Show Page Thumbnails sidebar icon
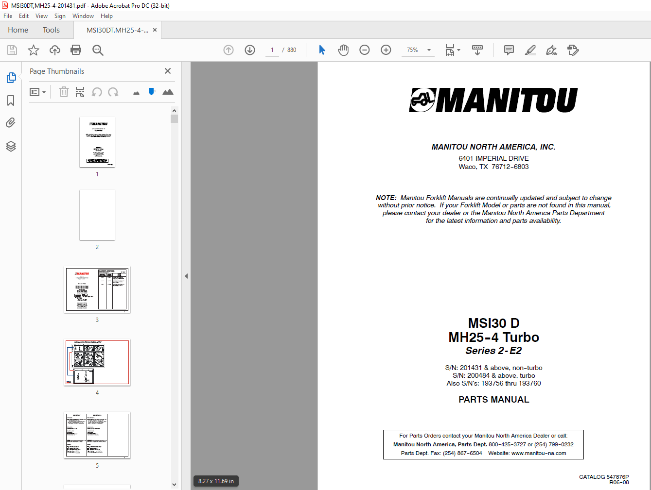Viewport: 651px width, 490px height. (x=11, y=78)
